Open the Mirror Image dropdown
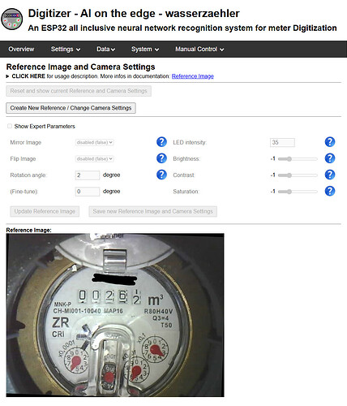The height and width of the screenshot is (406, 347). tap(94, 142)
